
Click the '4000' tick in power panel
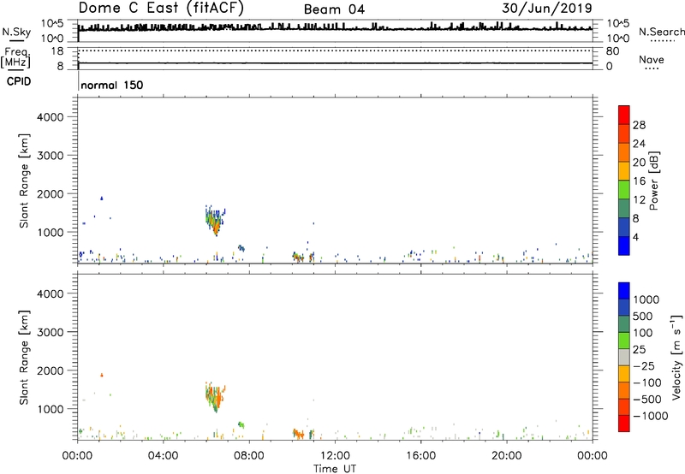click(50, 117)
